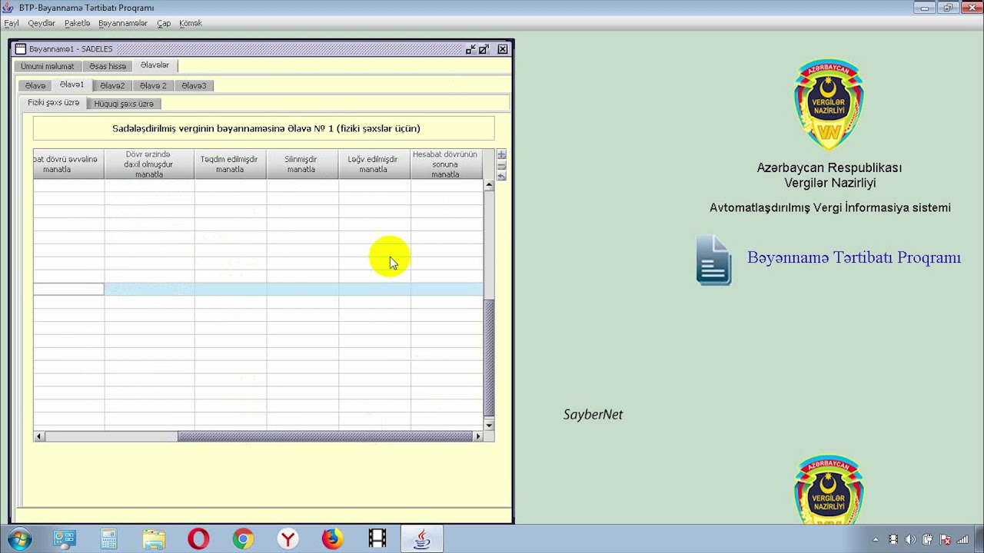Click the document icon beside Bəyannamə Tərtibatı Proqramı

tap(713, 260)
